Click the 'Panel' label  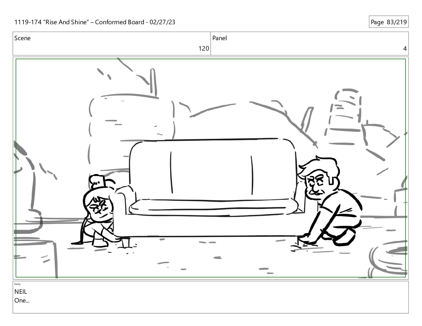[x=220, y=38]
